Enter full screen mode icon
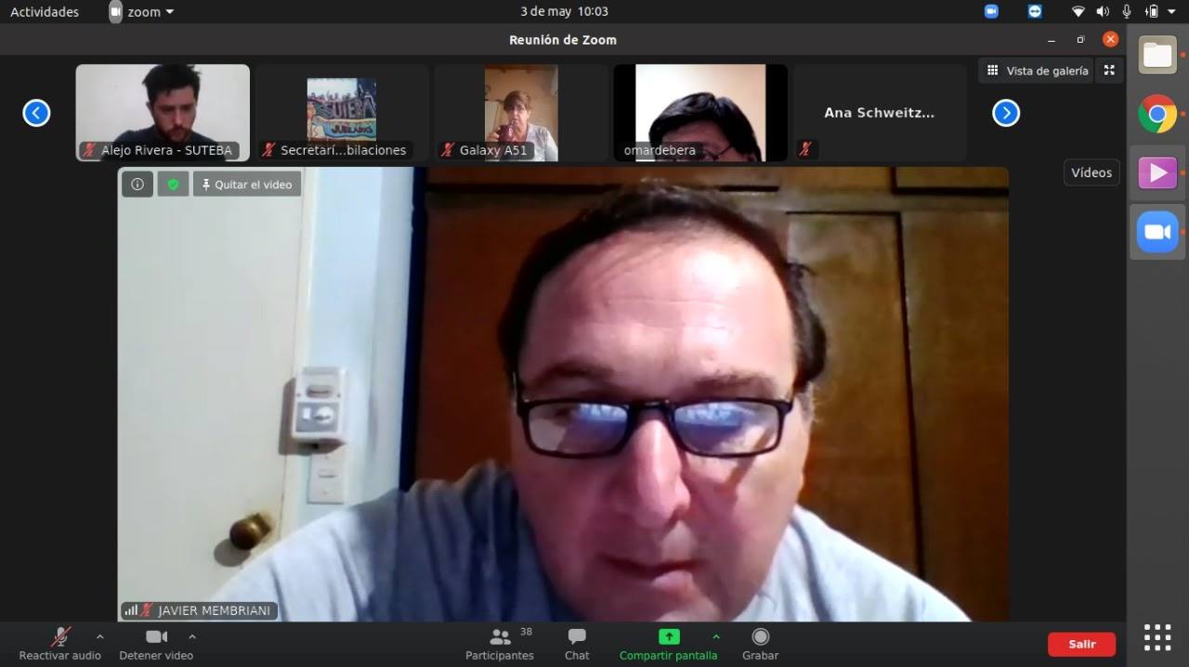Viewport: 1189px width, 667px height. click(x=1109, y=71)
